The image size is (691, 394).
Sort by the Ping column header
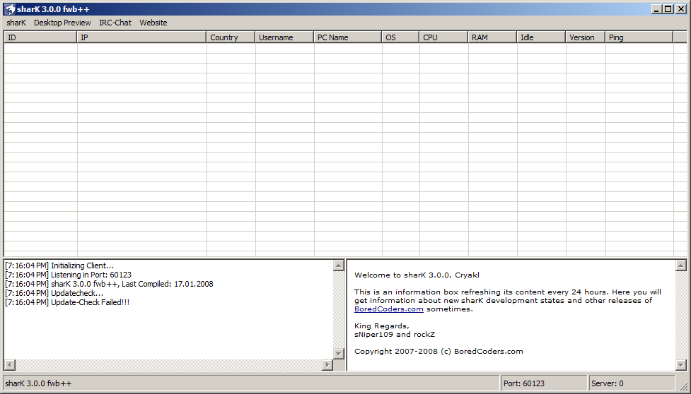tap(639, 37)
